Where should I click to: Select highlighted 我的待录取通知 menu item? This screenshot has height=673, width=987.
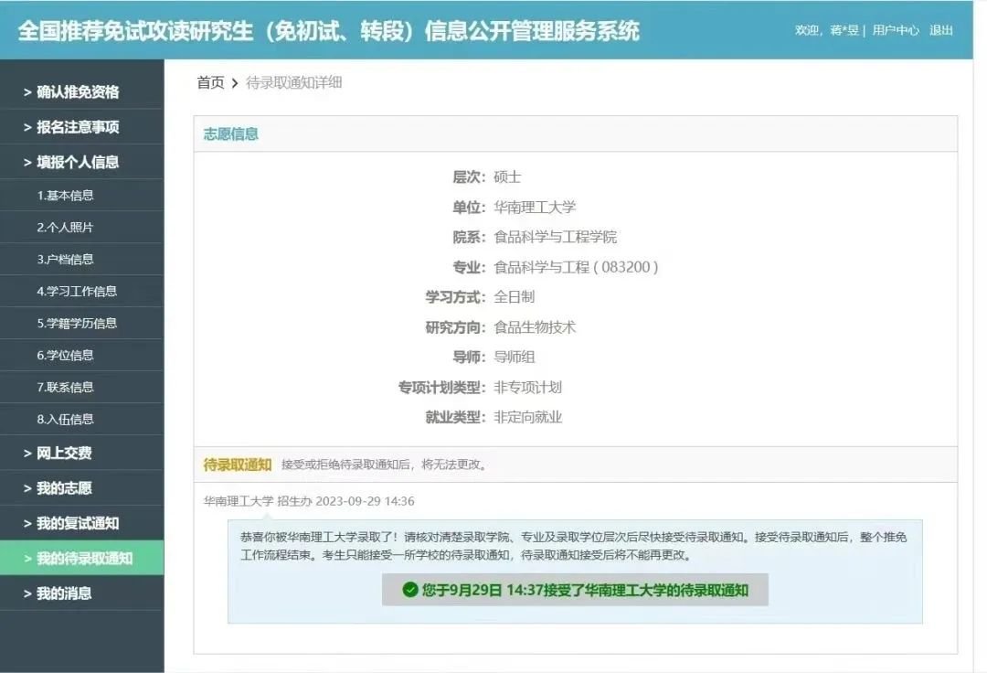coord(84,558)
